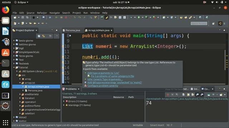Image resolution: width=229 pixels, height=128 pixels.
Task: Click the Debug (bug) toolbar icon
Action: click(131, 17)
